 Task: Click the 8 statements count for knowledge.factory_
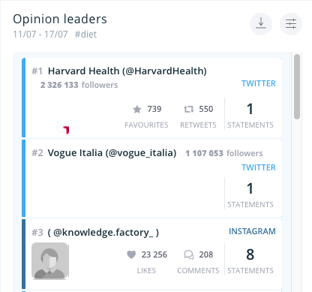point(250,254)
